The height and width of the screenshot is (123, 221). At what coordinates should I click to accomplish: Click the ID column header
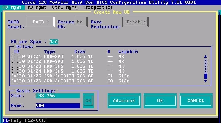pyautogui.click(x=17, y=52)
